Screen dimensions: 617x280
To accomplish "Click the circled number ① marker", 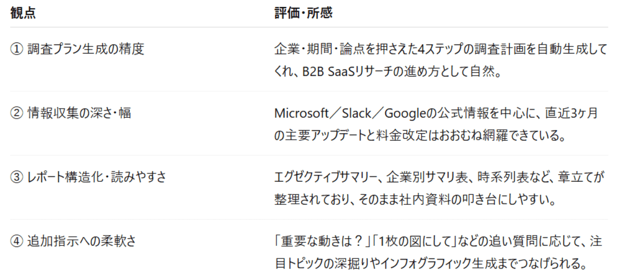I will (16, 49).
